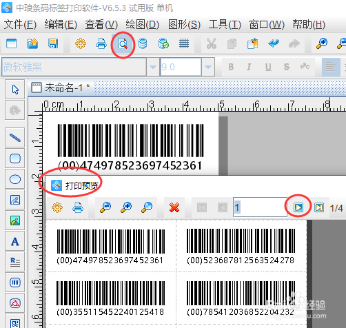Open print preview from the main toolbar
346x328 pixels.
(123, 43)
